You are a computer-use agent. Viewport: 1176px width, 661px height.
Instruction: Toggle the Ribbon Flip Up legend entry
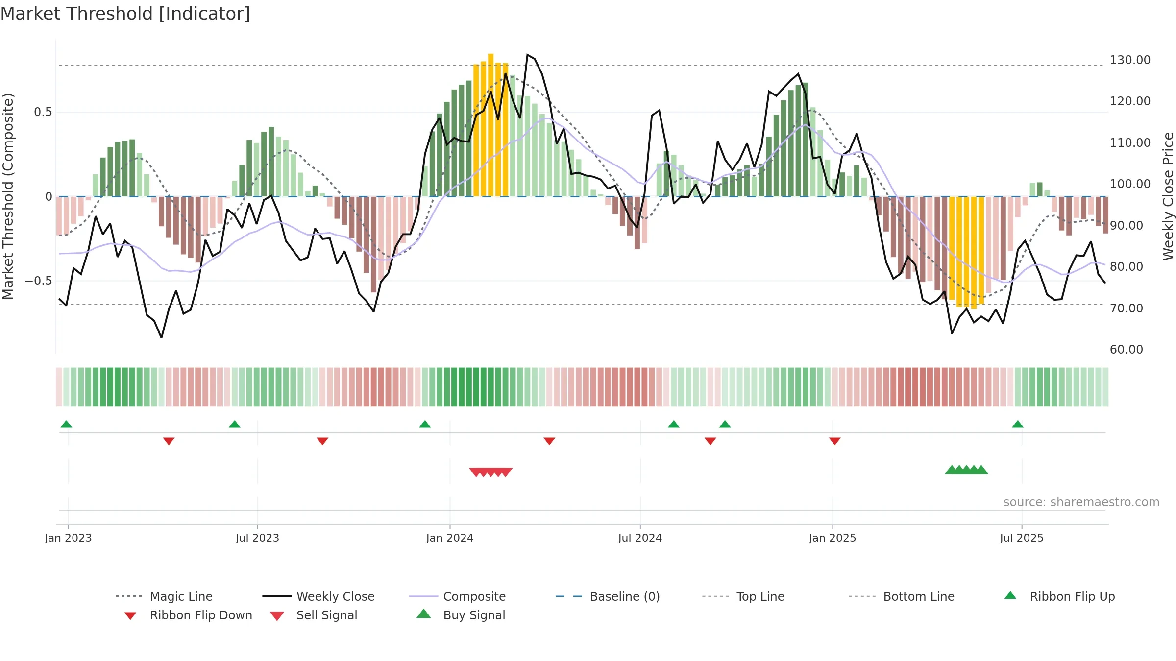pyautogui.click(x=1059, y=596)
